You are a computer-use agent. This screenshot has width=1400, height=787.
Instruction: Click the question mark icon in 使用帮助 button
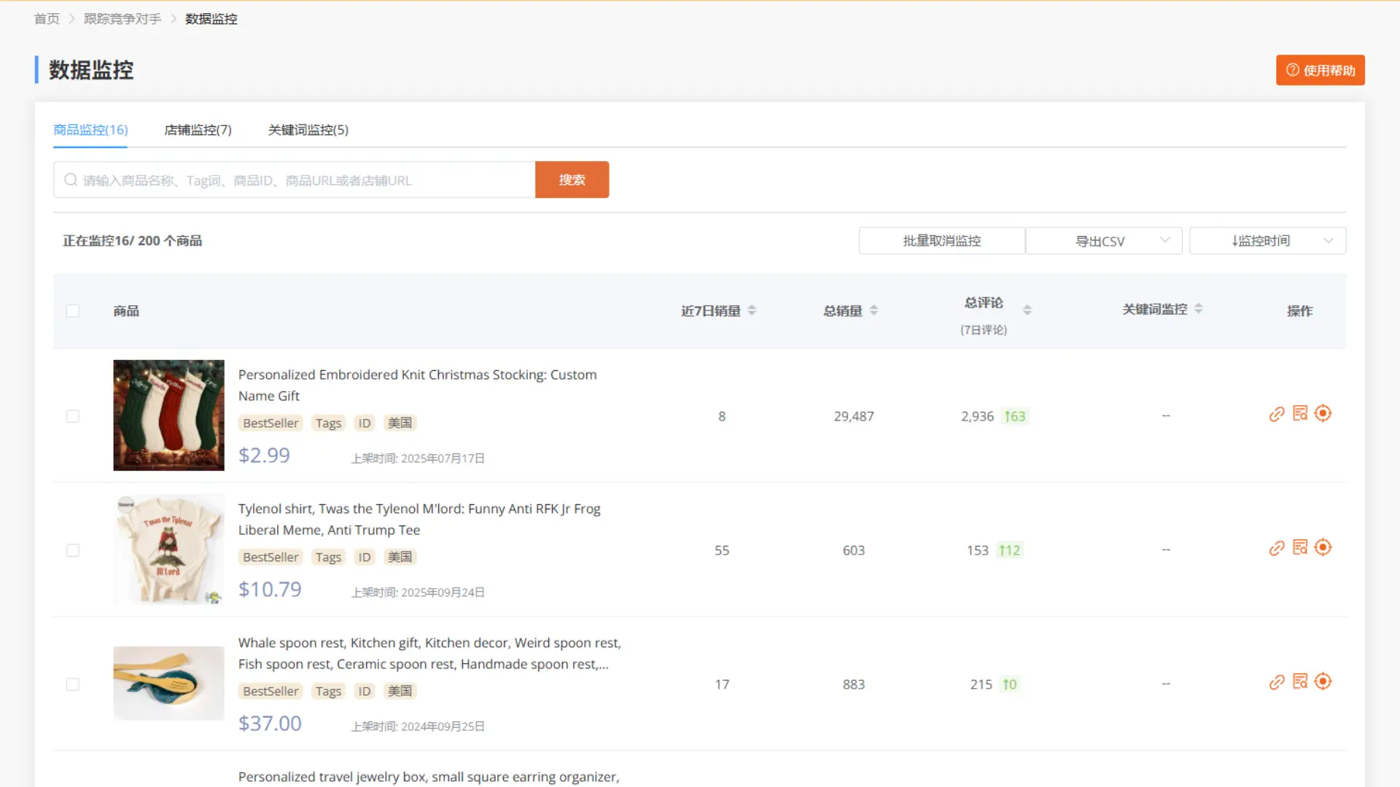tap(1293, 70)
